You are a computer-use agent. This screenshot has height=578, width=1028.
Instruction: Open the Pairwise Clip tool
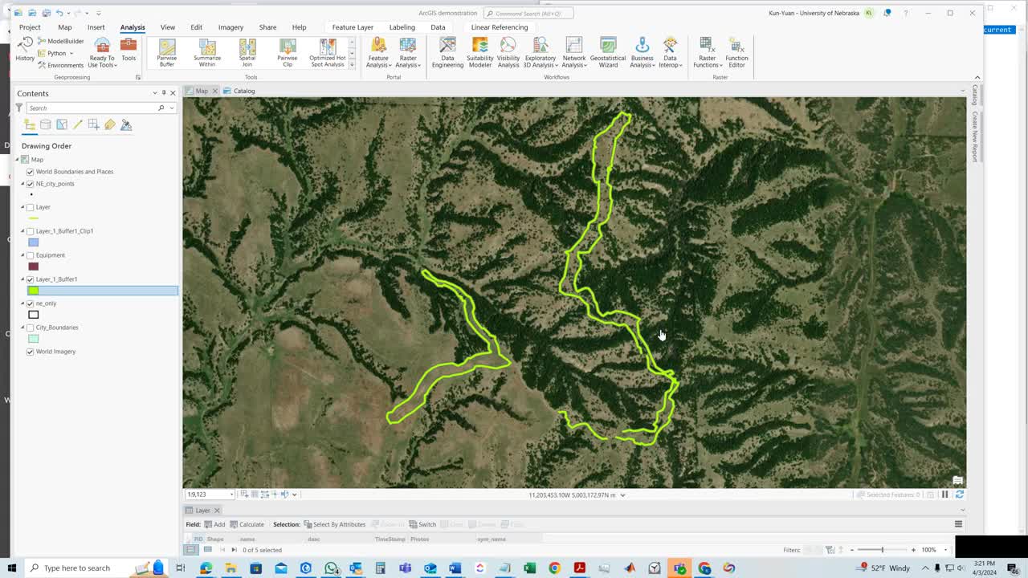click(x=287, y=53)
